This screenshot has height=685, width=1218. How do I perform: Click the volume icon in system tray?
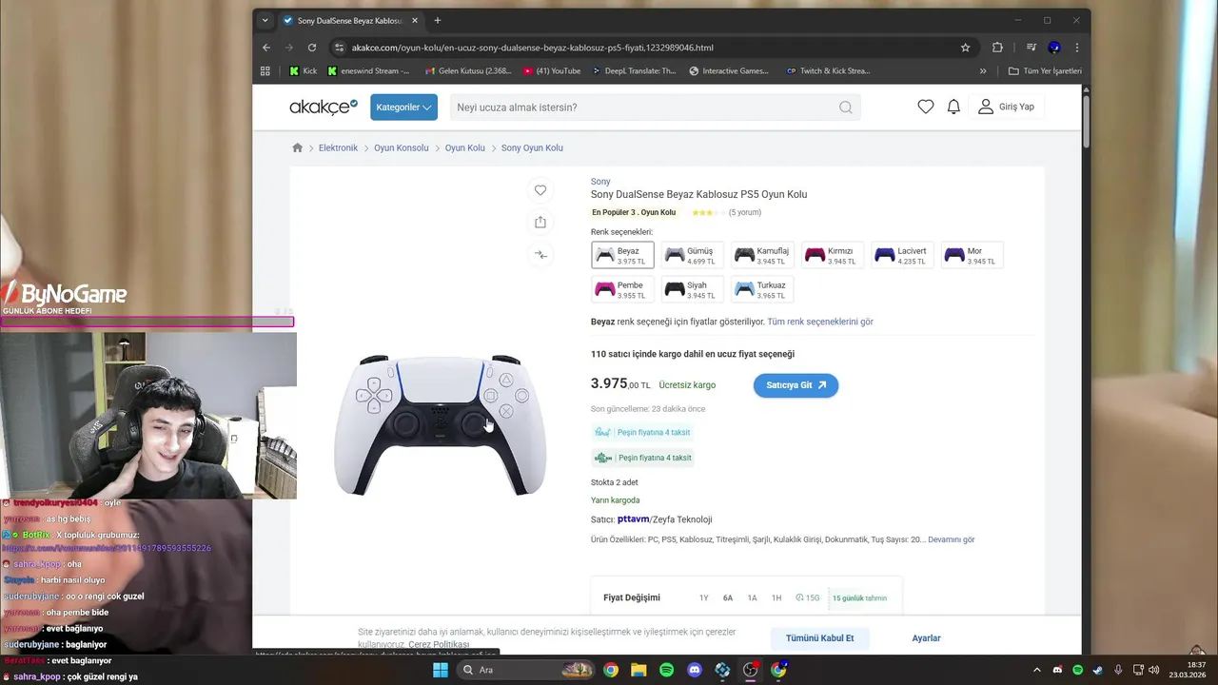click(x=1153, y=670)
